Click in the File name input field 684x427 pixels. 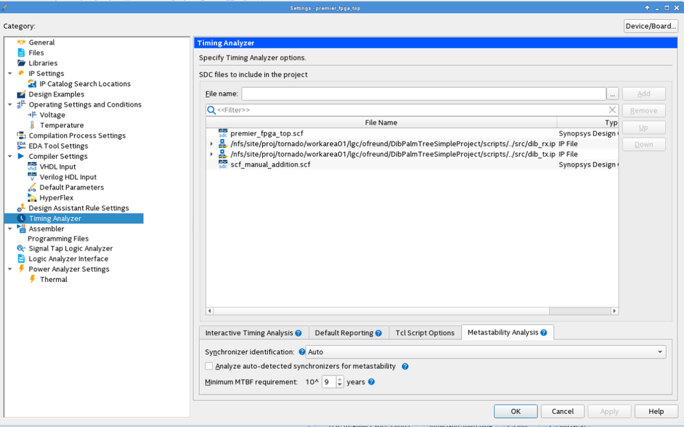tap(424, 94)
